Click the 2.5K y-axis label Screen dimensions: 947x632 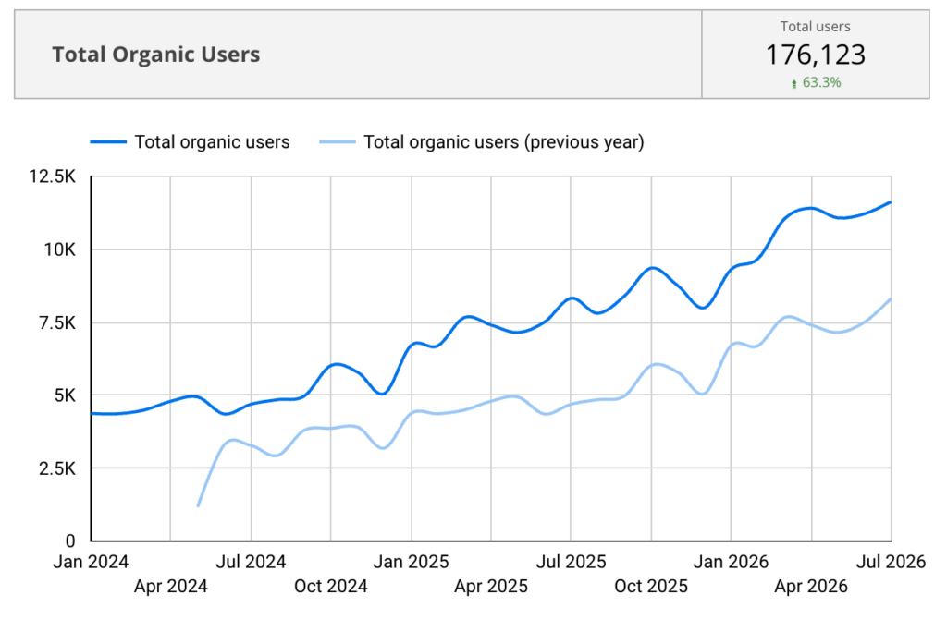coord(57,468)
